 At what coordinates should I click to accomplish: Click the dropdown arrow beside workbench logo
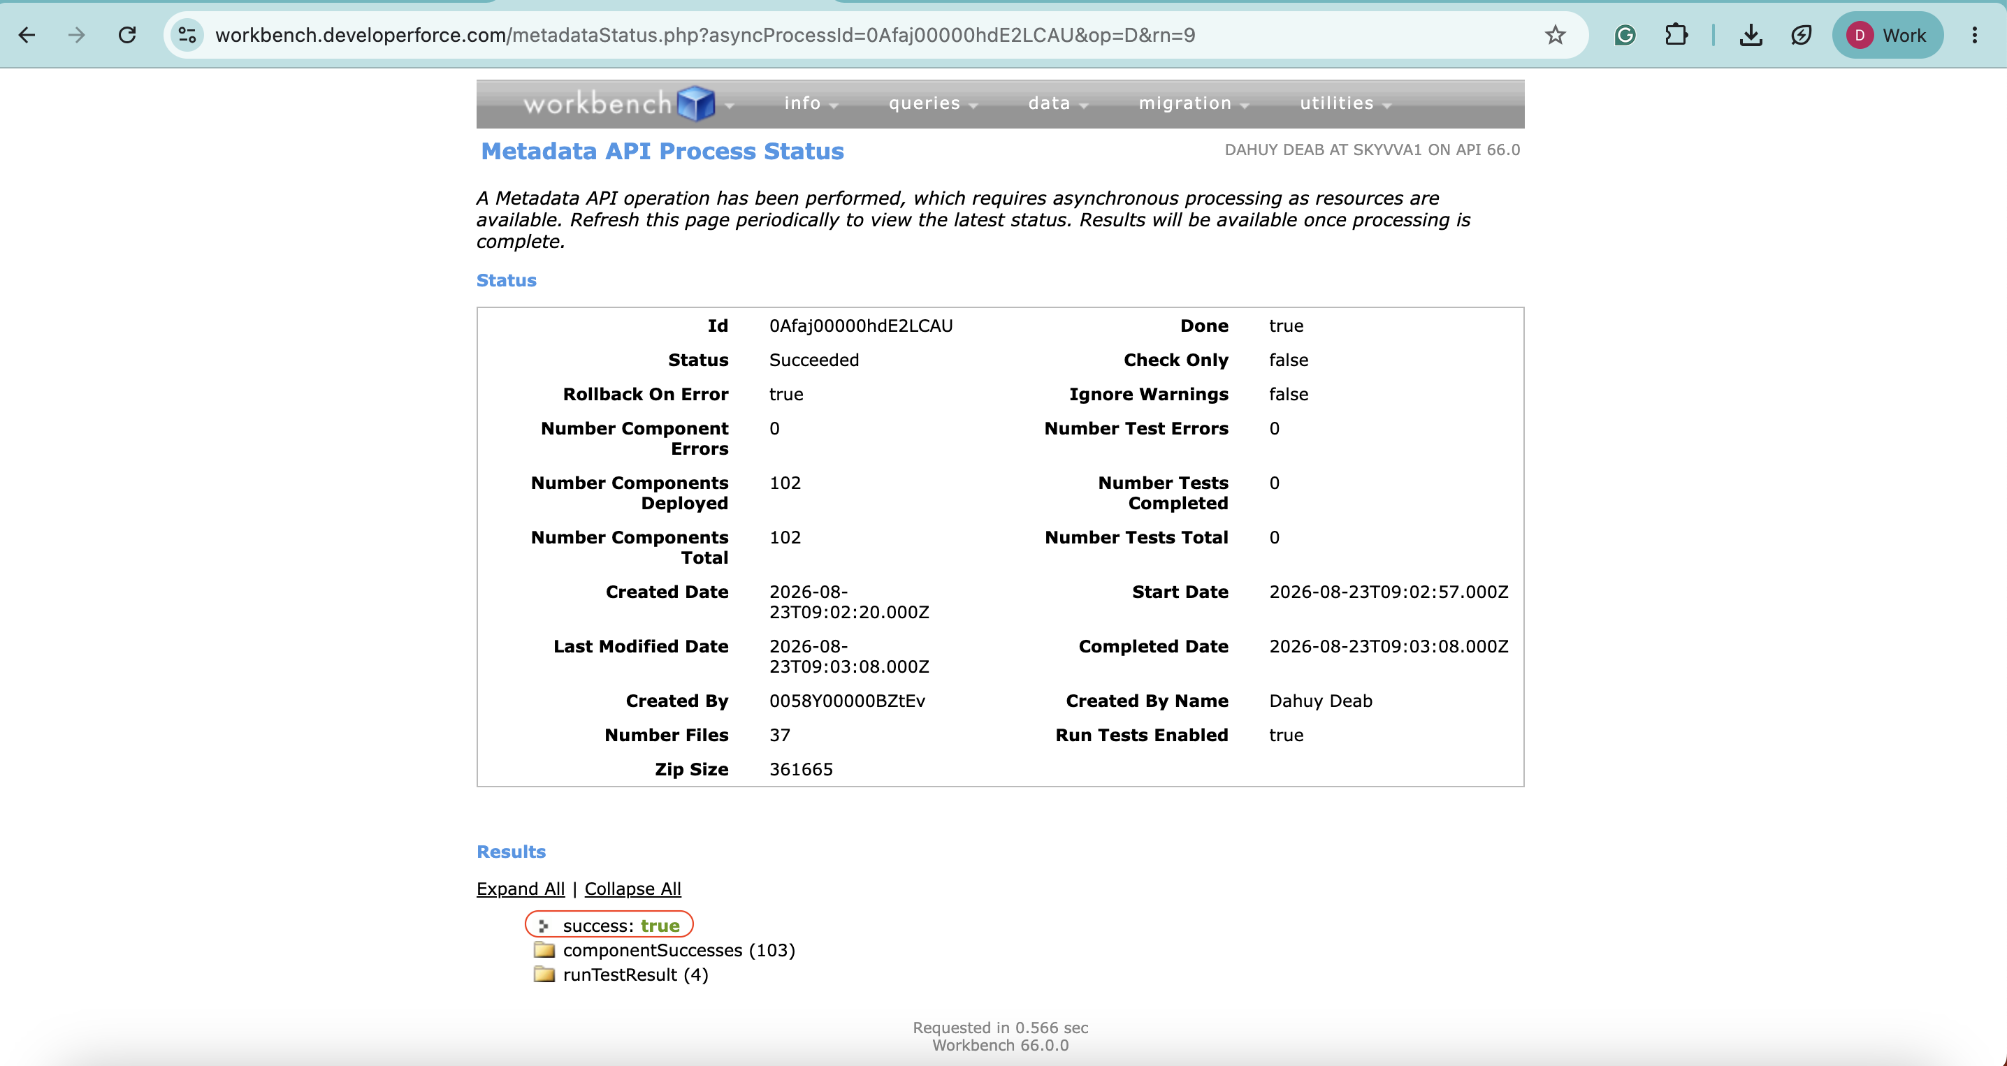tap(730, 105)
